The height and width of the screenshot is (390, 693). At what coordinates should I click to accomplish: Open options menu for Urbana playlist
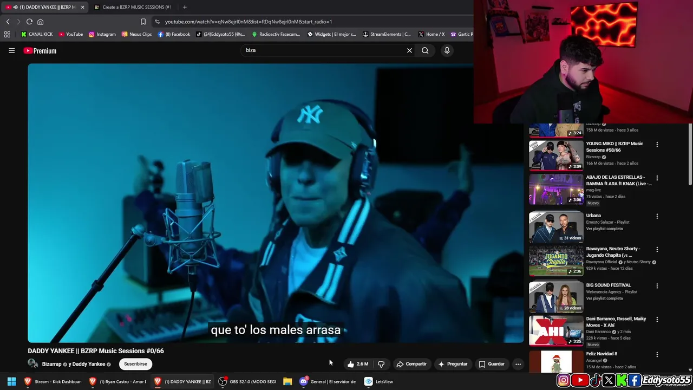[x=657, y=216]
